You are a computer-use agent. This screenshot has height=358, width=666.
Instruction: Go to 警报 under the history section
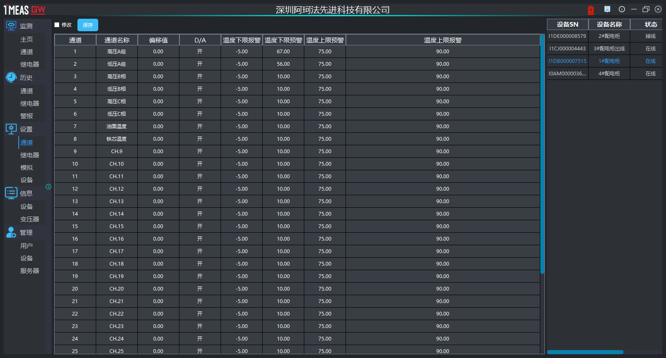tap(27, 116)
